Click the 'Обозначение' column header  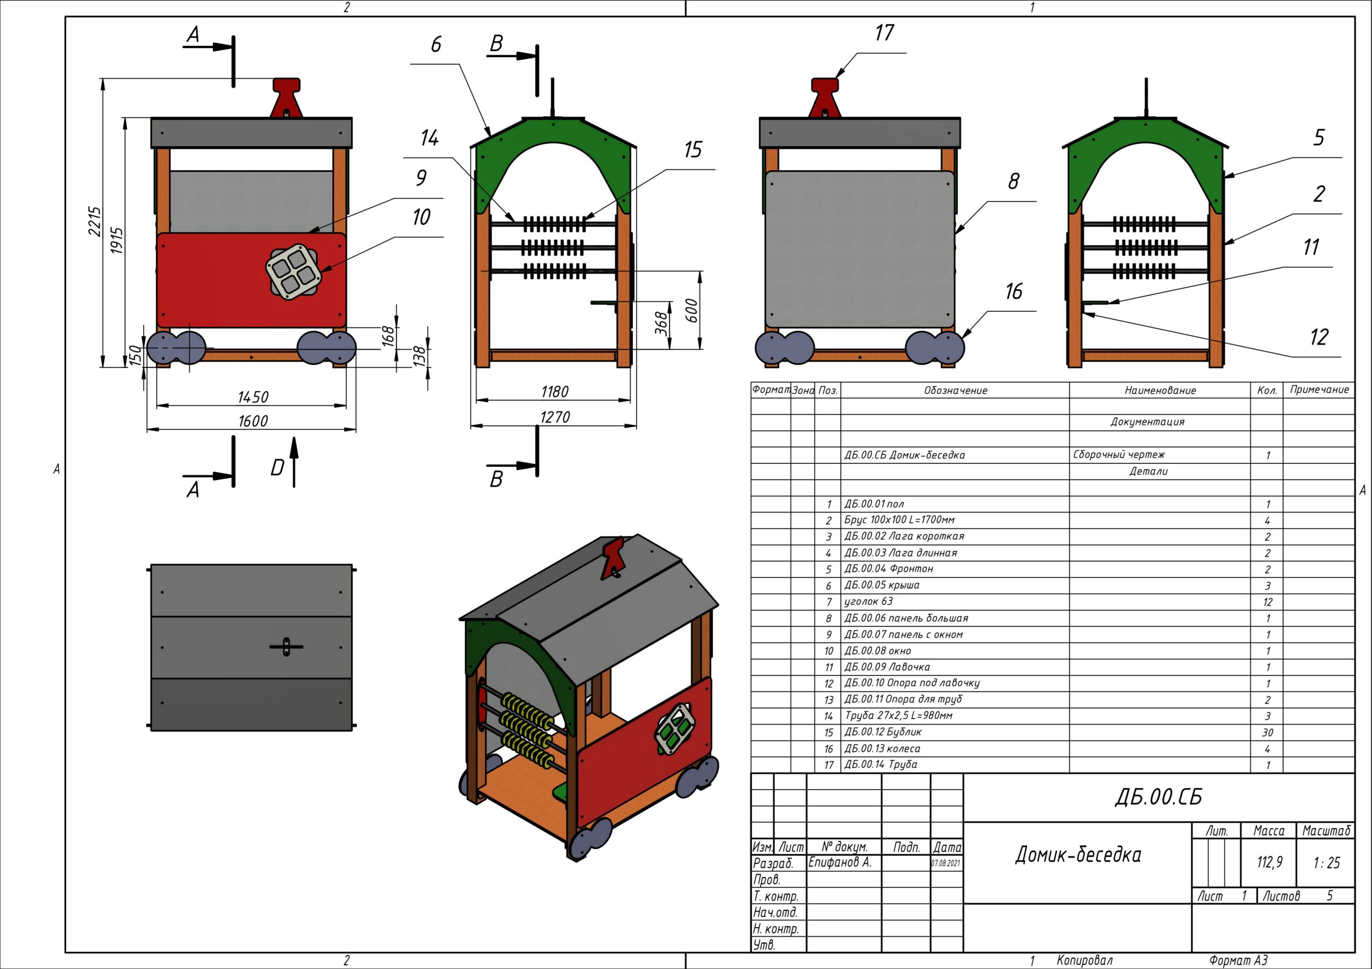[x=956, y=390]
